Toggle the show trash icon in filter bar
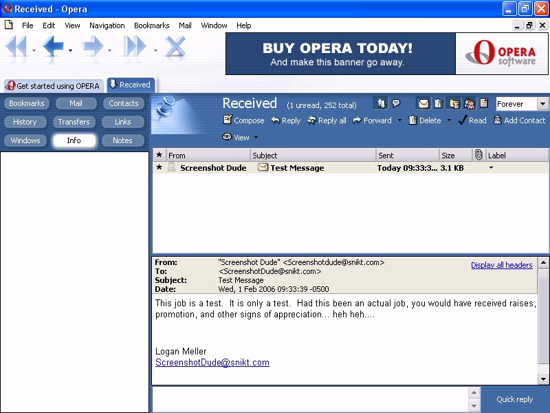This screenshot has height=413, width=550. point(438,104)
